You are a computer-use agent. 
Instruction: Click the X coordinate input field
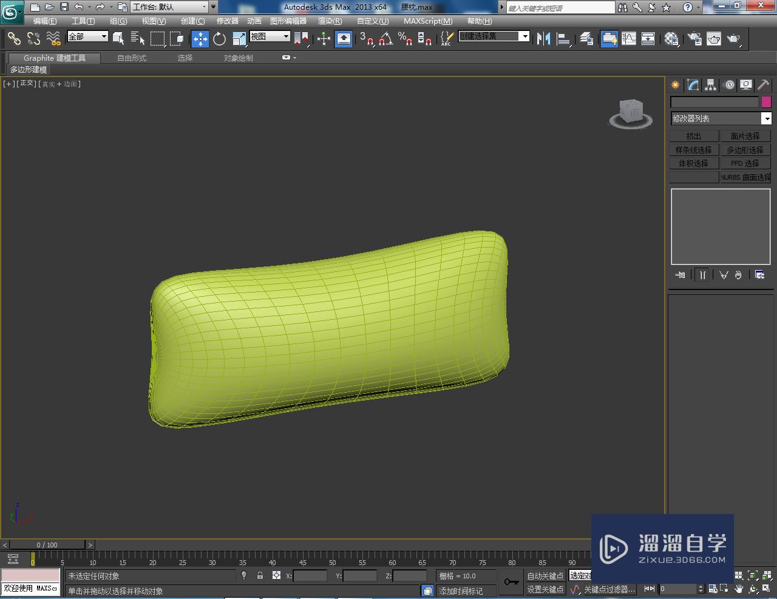tap(310, 576)
